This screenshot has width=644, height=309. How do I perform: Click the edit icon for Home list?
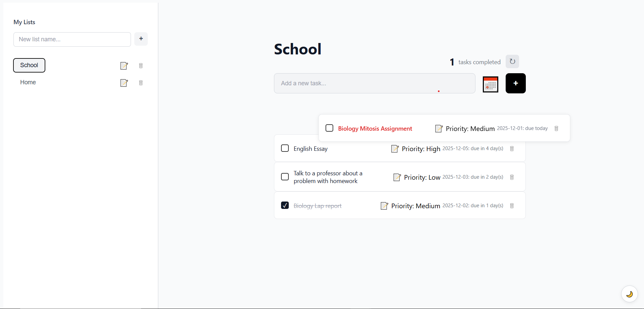tap(124, 83)
